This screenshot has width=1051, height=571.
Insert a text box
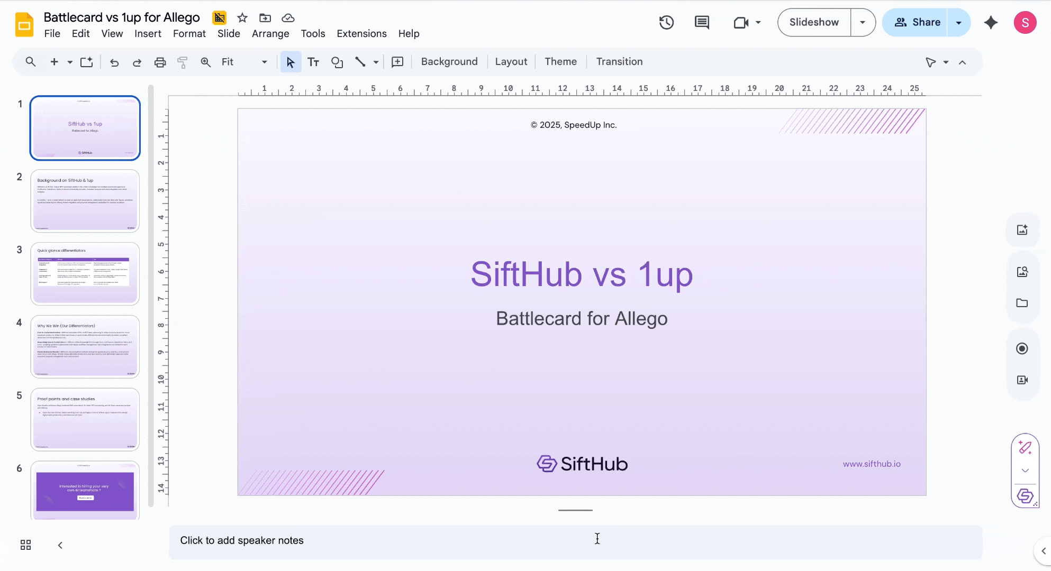click(x=313, y=62)
